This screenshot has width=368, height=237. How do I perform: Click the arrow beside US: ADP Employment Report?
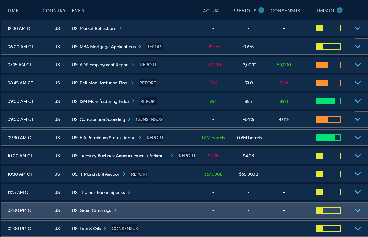pyautogui.click(x=133, y=65)
